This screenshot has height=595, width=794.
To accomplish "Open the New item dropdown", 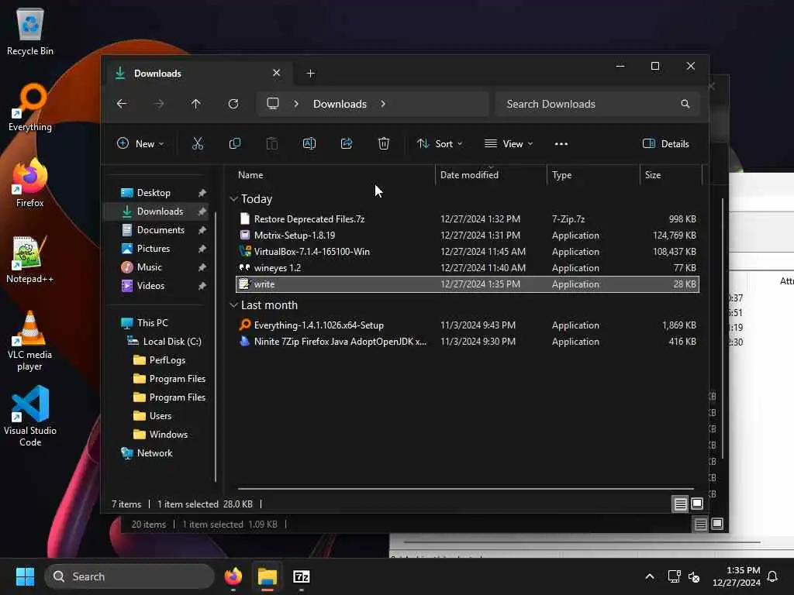I will click(140, 143).
